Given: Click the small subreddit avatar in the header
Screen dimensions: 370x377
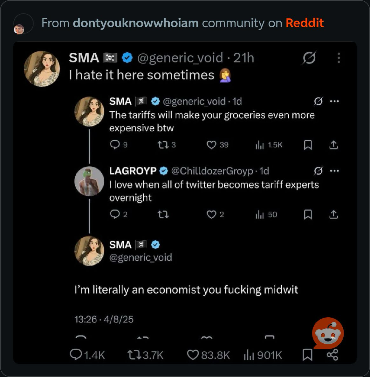Looking at the screenshot, I should 19,29.
